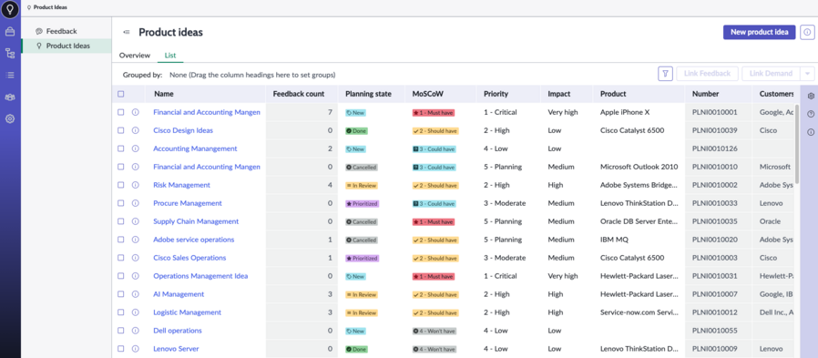This screenshot has width=818, height=358.
Task: Sort by the Impact column header
Action: coord(558,94)
